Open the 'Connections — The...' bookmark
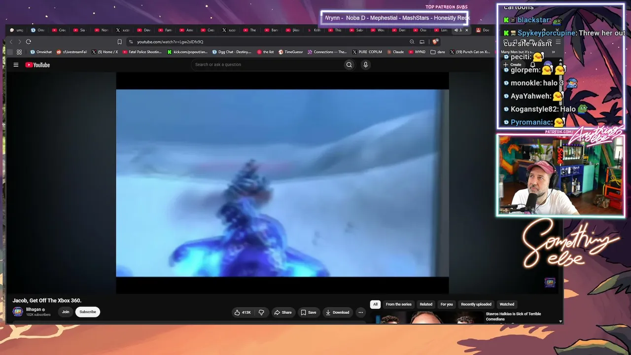 pos(327,52)
